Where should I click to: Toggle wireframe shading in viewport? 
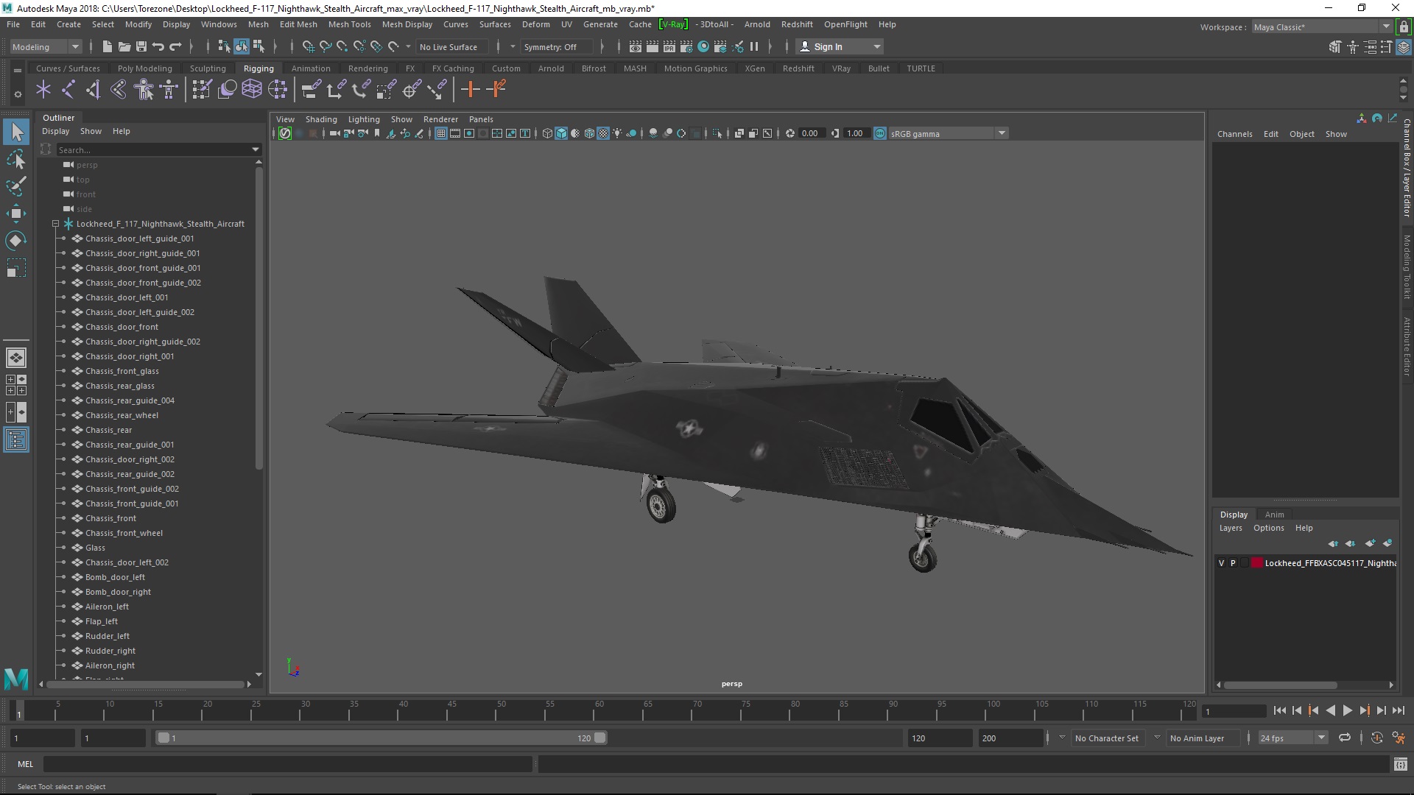tap(547, 133)
